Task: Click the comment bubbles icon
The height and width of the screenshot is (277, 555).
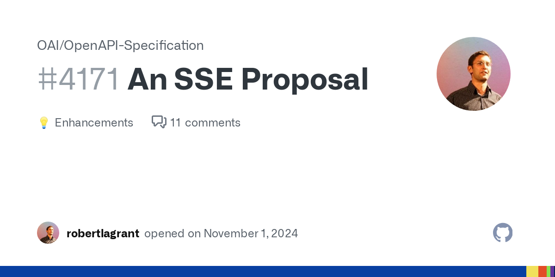Action: coord(159,122)
